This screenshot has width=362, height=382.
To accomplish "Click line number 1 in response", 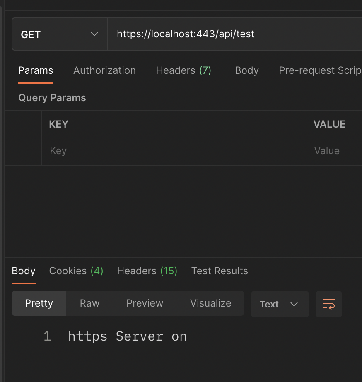I will click(x=47, y=336).
